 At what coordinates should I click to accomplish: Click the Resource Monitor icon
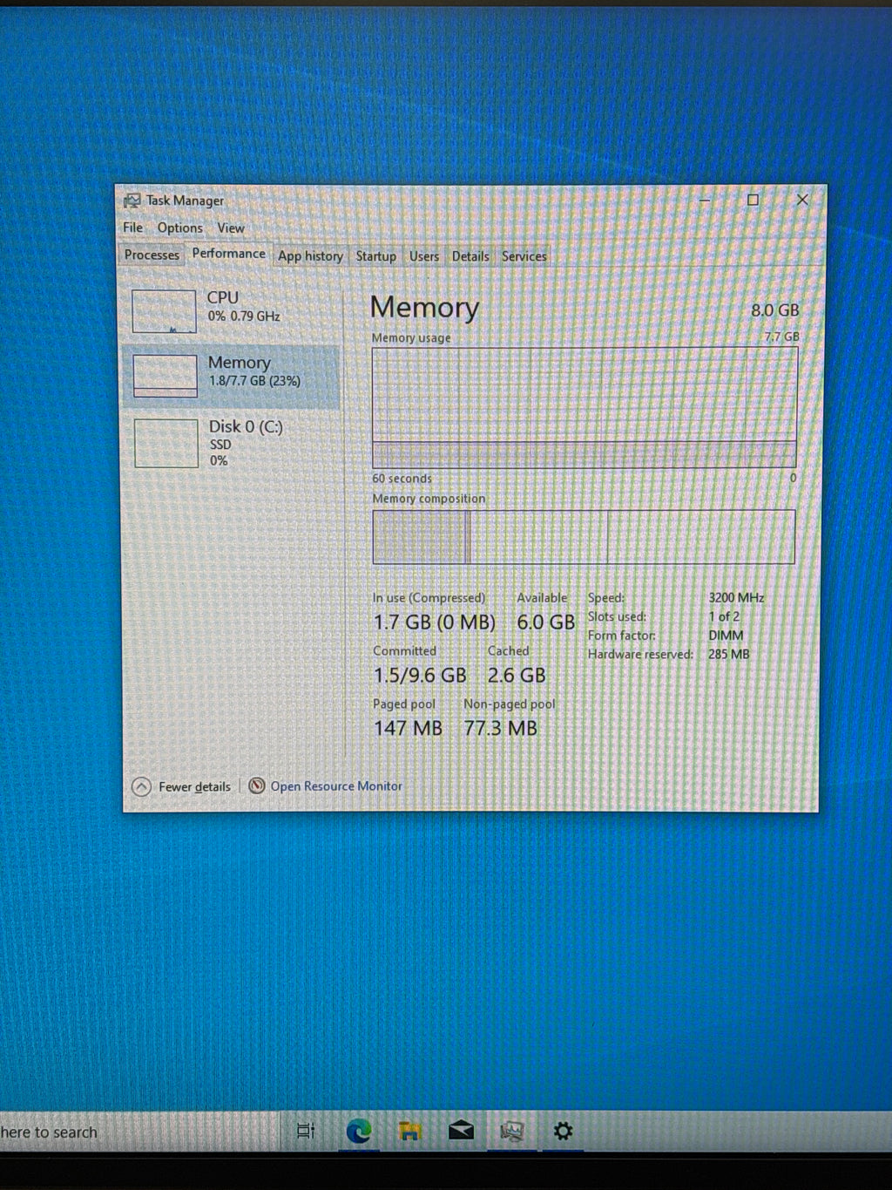257,785
